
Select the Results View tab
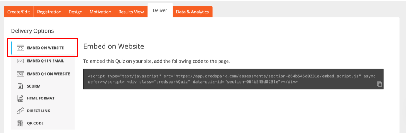(131, 12)
